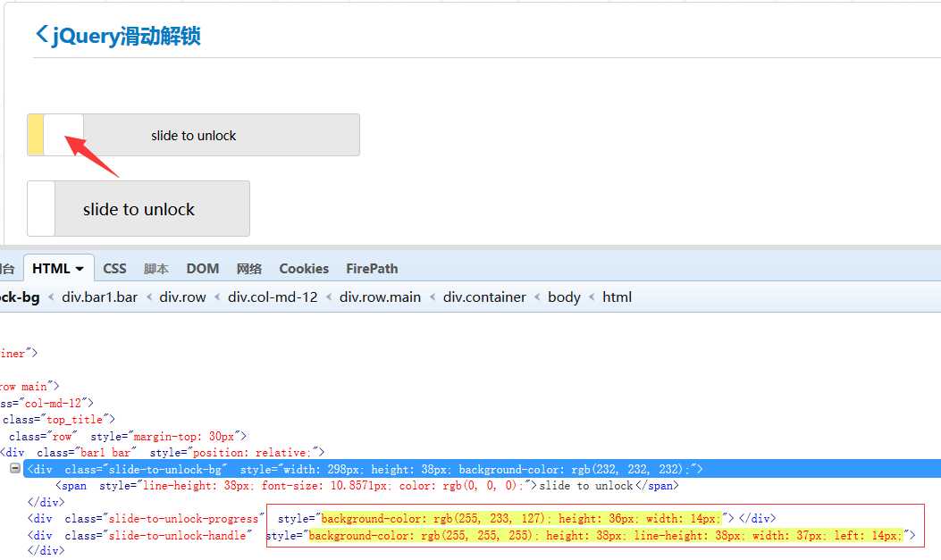Click the larger 'slide to unlock' text
941x560 pixels.
[x=139, y=209]
